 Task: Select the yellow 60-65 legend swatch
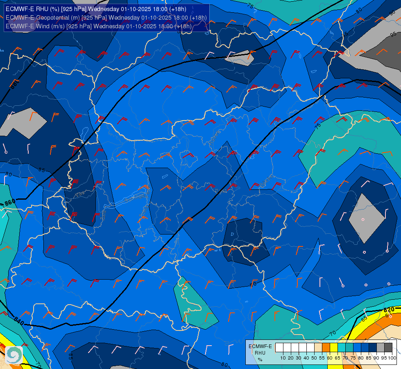[x=334, y=348]
